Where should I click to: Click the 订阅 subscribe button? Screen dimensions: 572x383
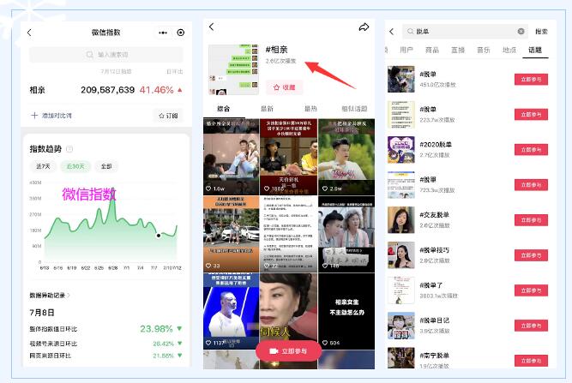[168, 115]
